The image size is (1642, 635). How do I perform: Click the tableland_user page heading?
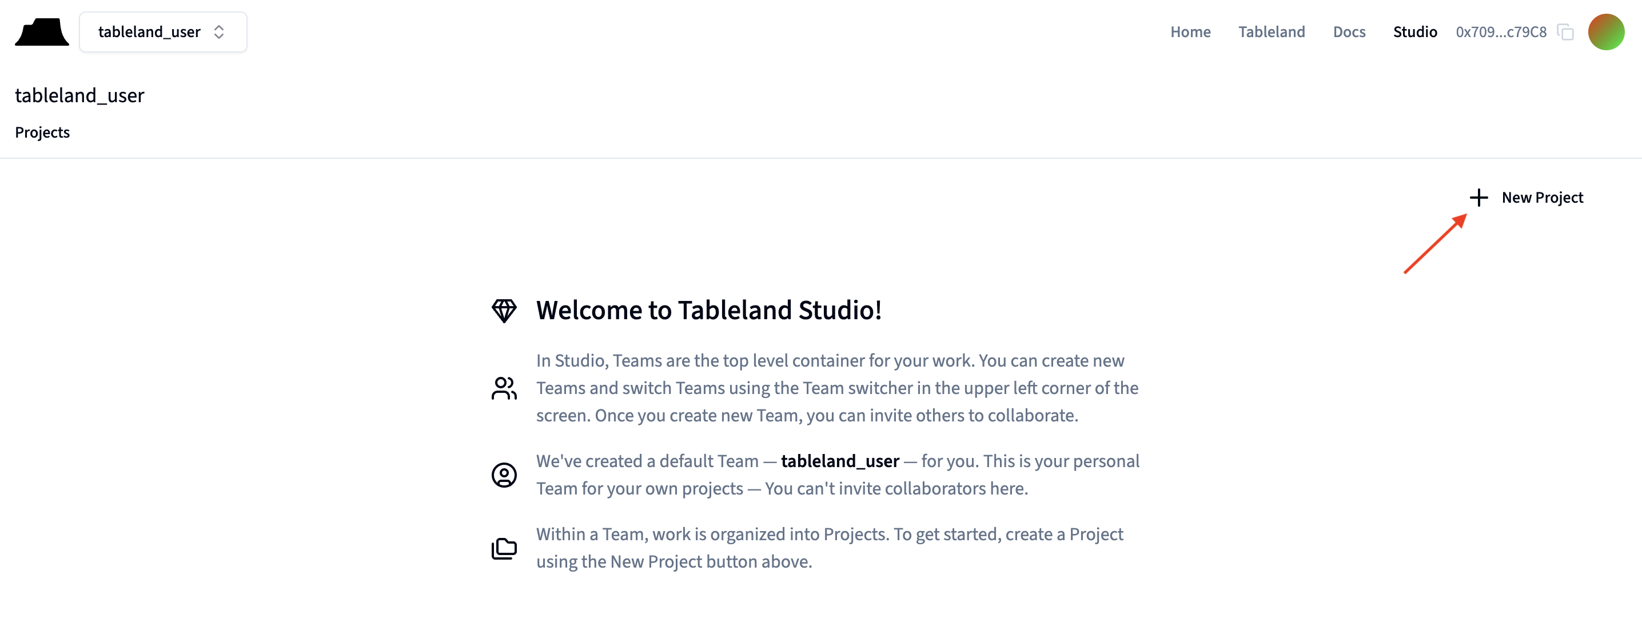pos(79,95)
